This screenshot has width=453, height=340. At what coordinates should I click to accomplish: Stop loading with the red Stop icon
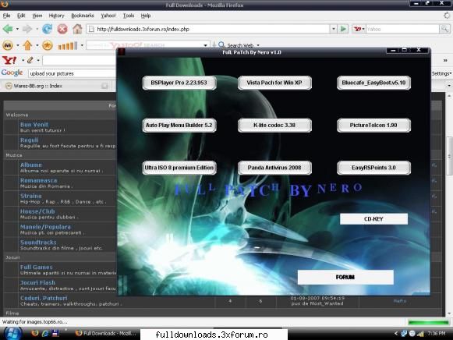62,29
